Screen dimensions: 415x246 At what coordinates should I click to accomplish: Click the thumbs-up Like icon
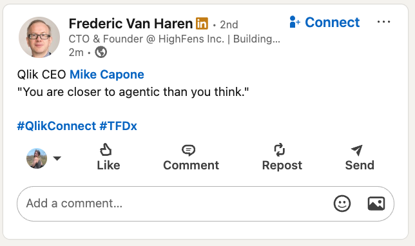tap(106, 149)
